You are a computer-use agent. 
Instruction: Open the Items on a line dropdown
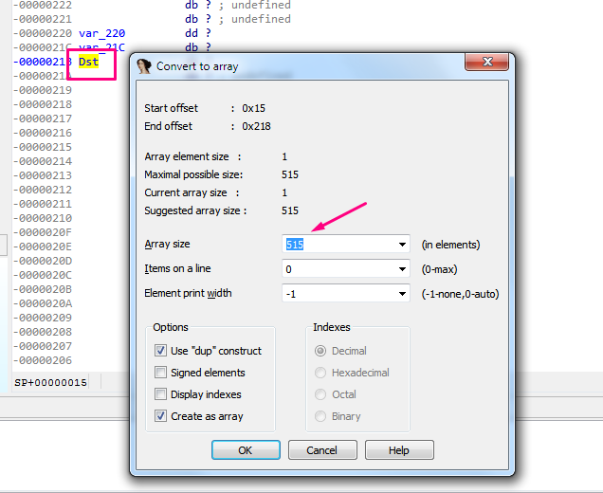(x=401, y=269)
